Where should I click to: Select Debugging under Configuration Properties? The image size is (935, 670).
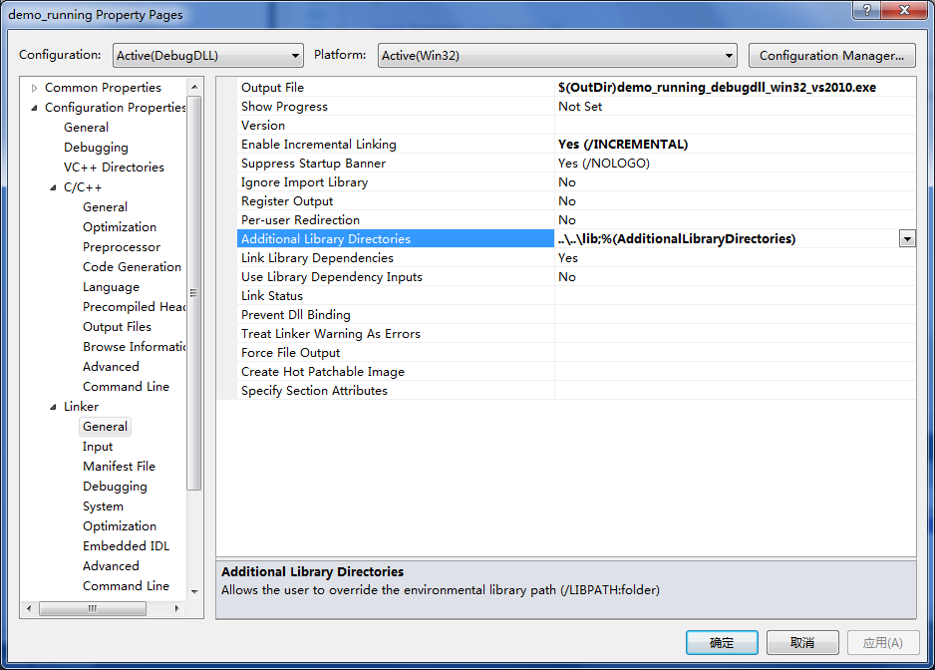coord(96,148)
